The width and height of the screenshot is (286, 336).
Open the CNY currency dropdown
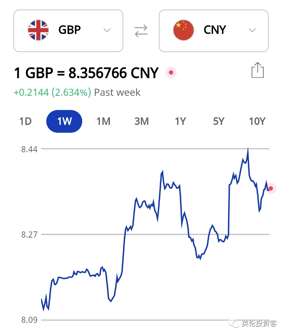pos(213,31)
